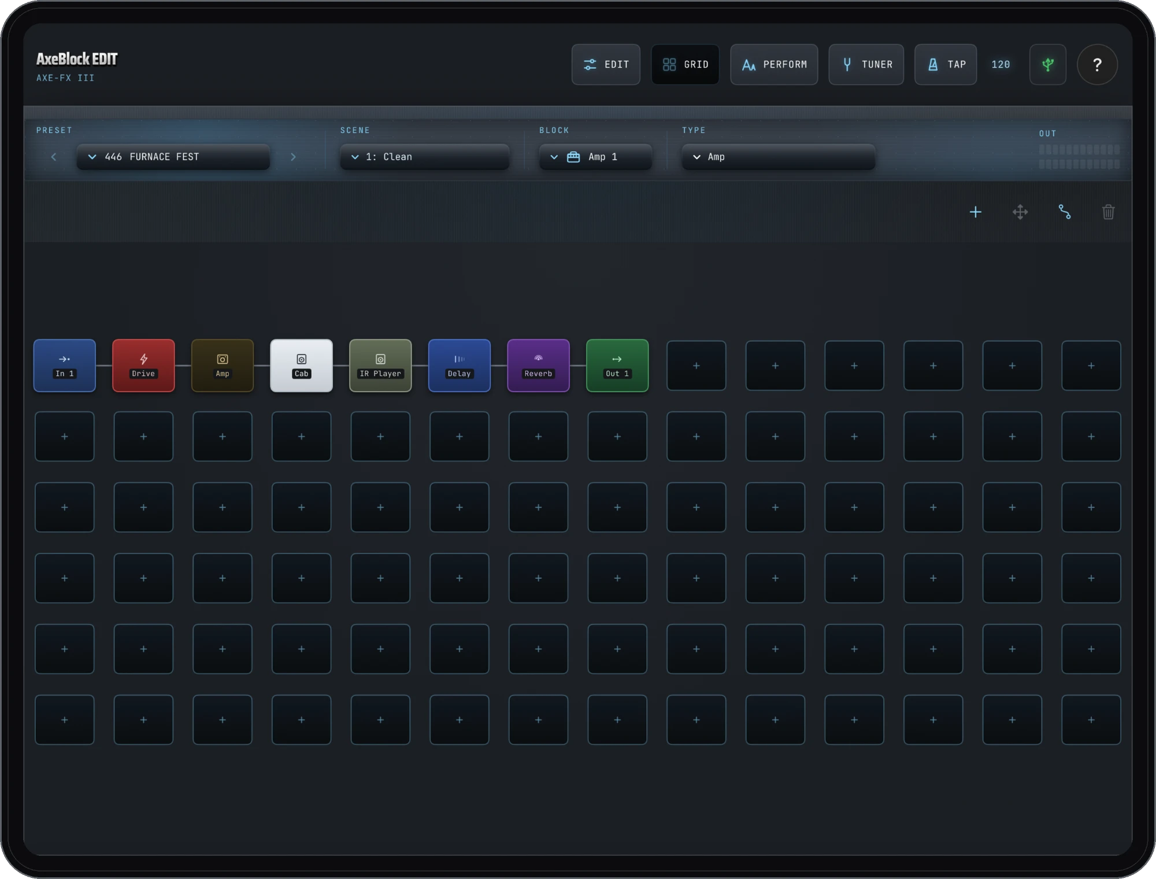Go to previous preset with left arrow
Image resolution: width=1156 pixels, height=879 pixels.
pos(54,157)
